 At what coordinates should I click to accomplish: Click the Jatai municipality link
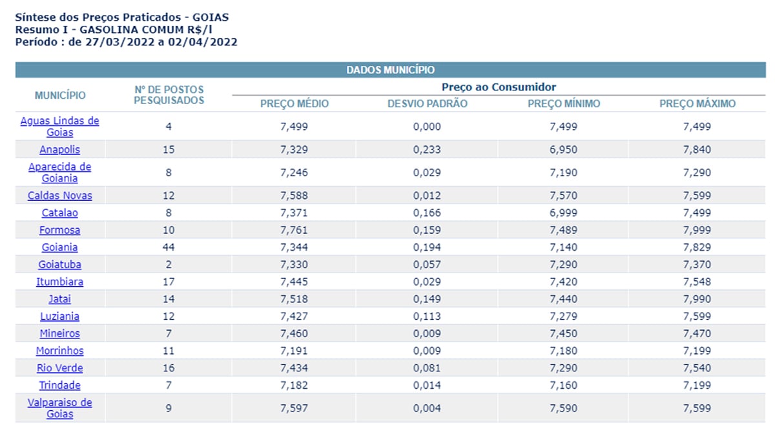tap(59, 299)
